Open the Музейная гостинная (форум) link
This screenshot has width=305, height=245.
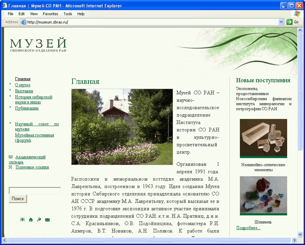point(35,138)
